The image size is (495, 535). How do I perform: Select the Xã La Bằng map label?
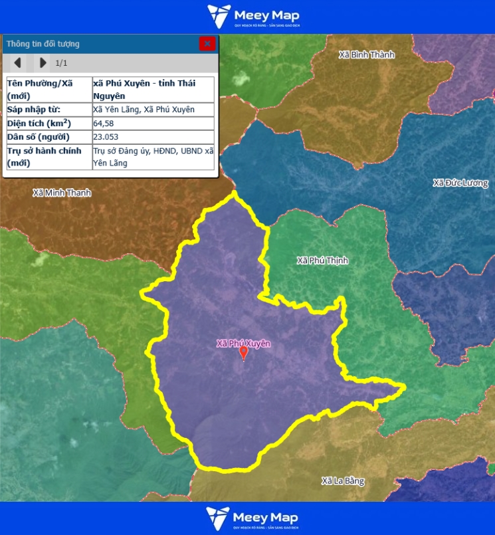pyautogui.click(x=343, y=481)
